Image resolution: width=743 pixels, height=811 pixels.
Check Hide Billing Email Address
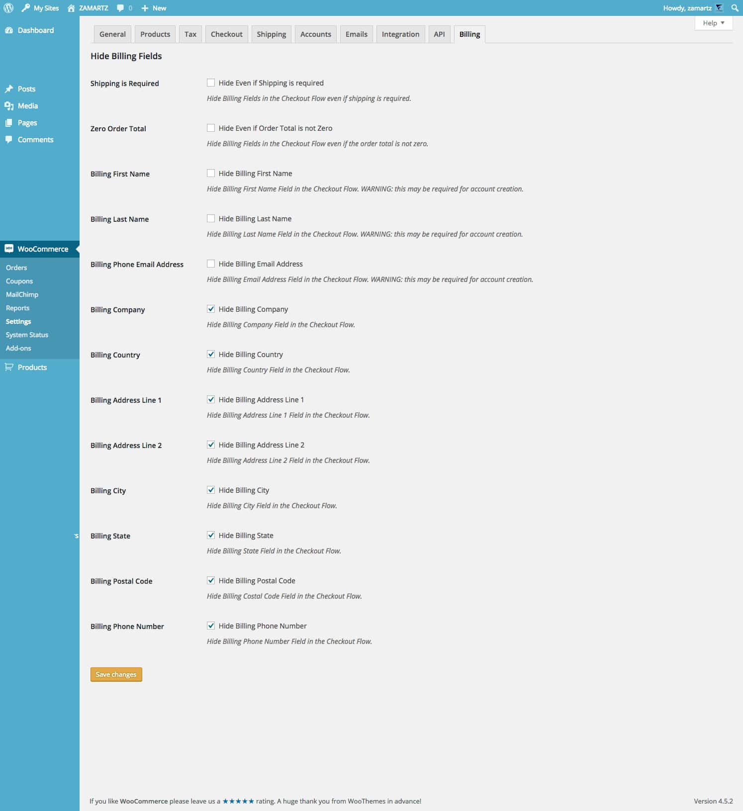click(x=211, y=264)
